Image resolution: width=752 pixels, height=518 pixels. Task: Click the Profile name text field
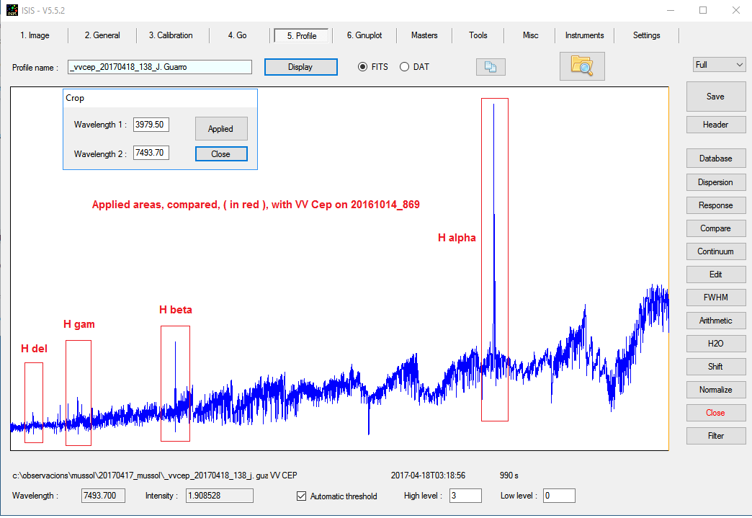point(160,67)
